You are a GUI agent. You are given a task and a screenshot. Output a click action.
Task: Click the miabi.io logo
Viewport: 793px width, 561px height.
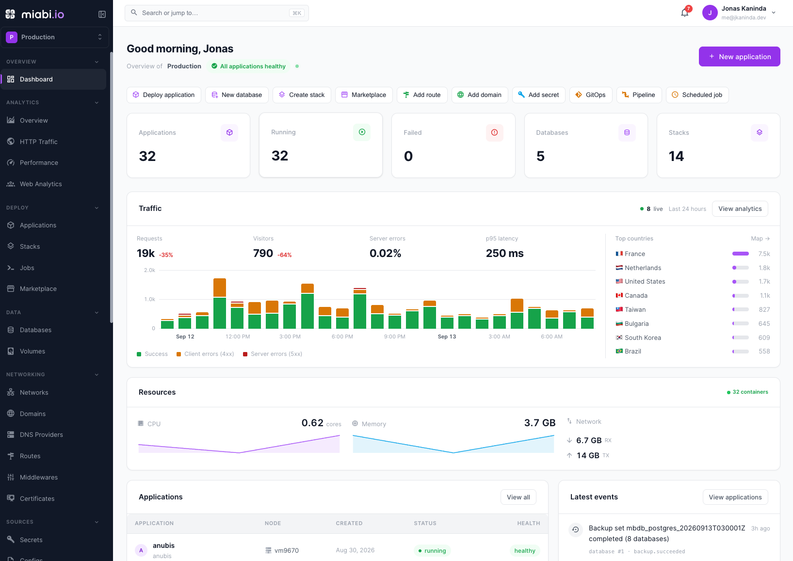35,14
